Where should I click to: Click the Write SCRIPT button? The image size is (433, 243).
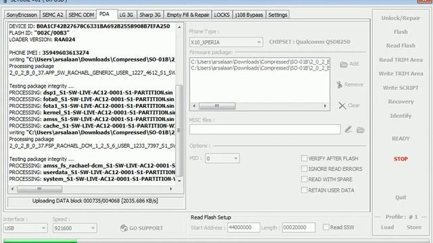pos(401,88)
